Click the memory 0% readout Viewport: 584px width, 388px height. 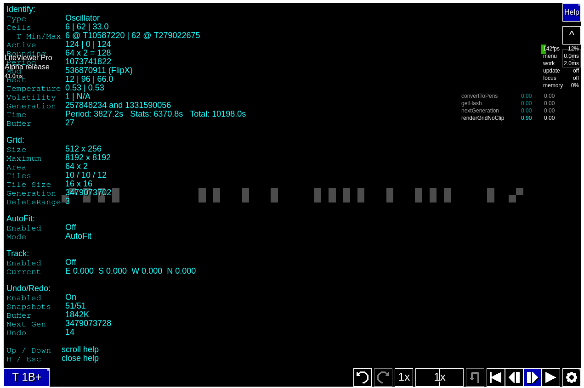[561, 85]
